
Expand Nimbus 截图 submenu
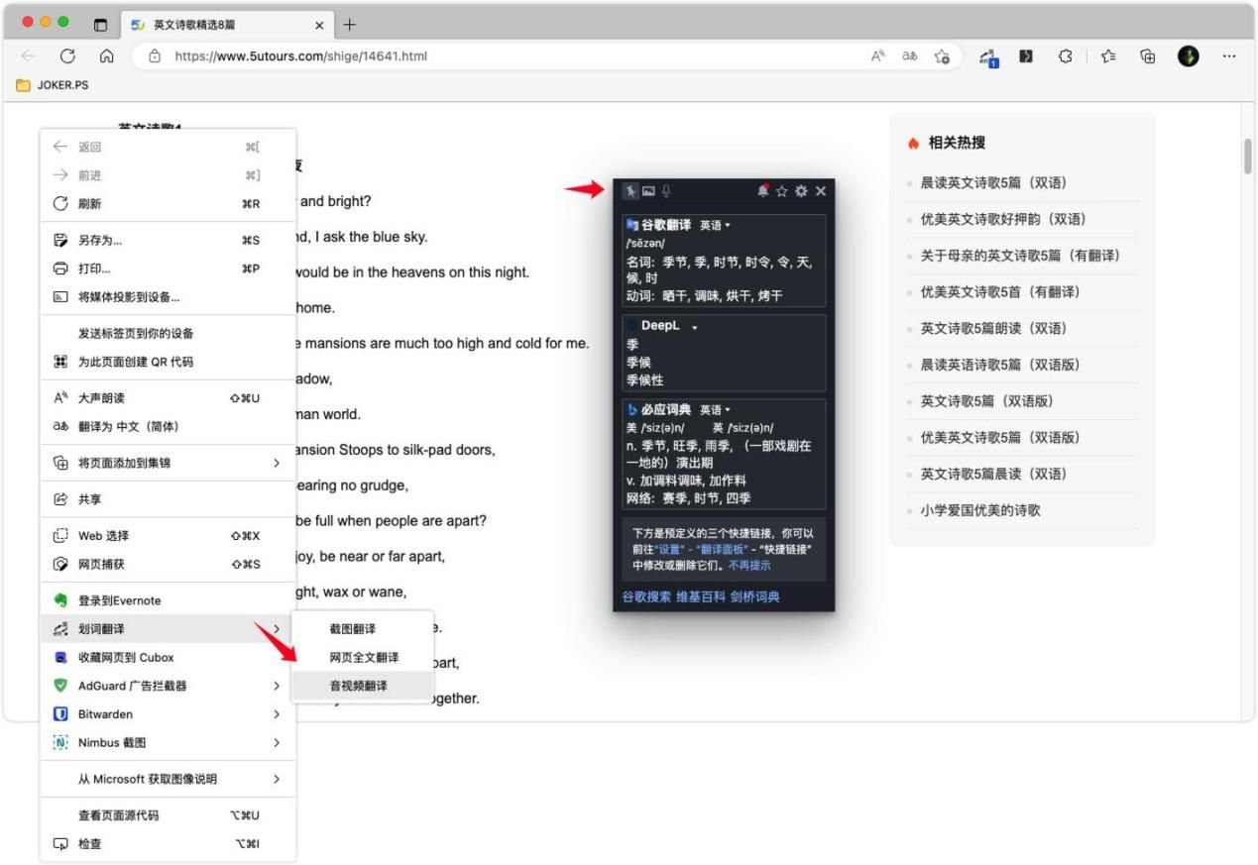[x=168, y=742]
